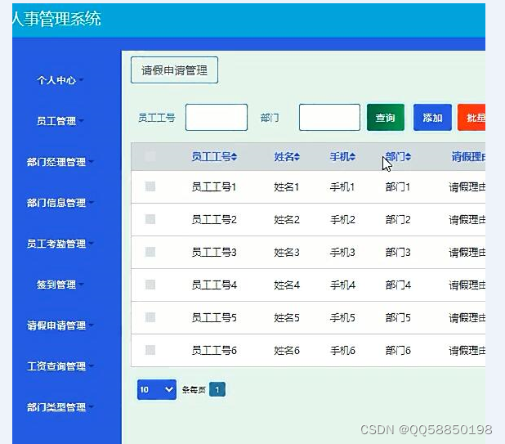Click cell 手机4
The image size is (505, 444).
342,285
